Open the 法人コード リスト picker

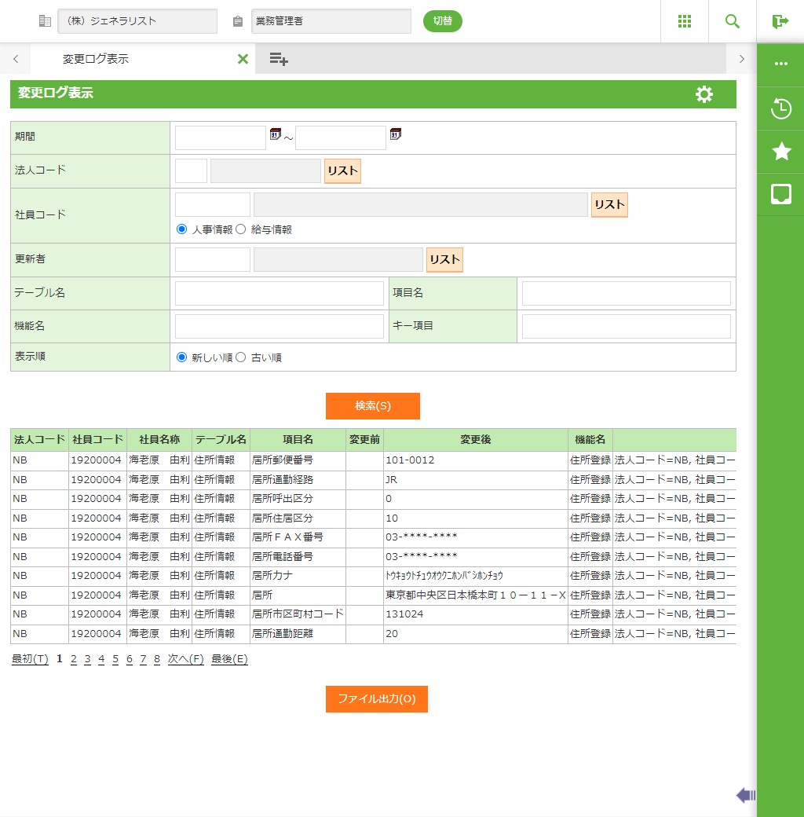tap(342, 171)
